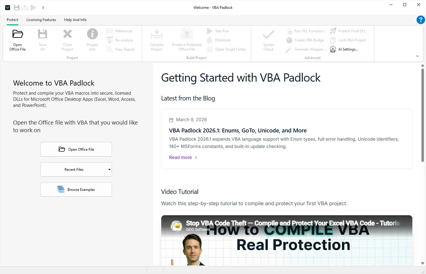Click the Getting Started with VBA Padlock heading
Screen dimensions: 426x274
pyautogui.click(x=241, y=78)
